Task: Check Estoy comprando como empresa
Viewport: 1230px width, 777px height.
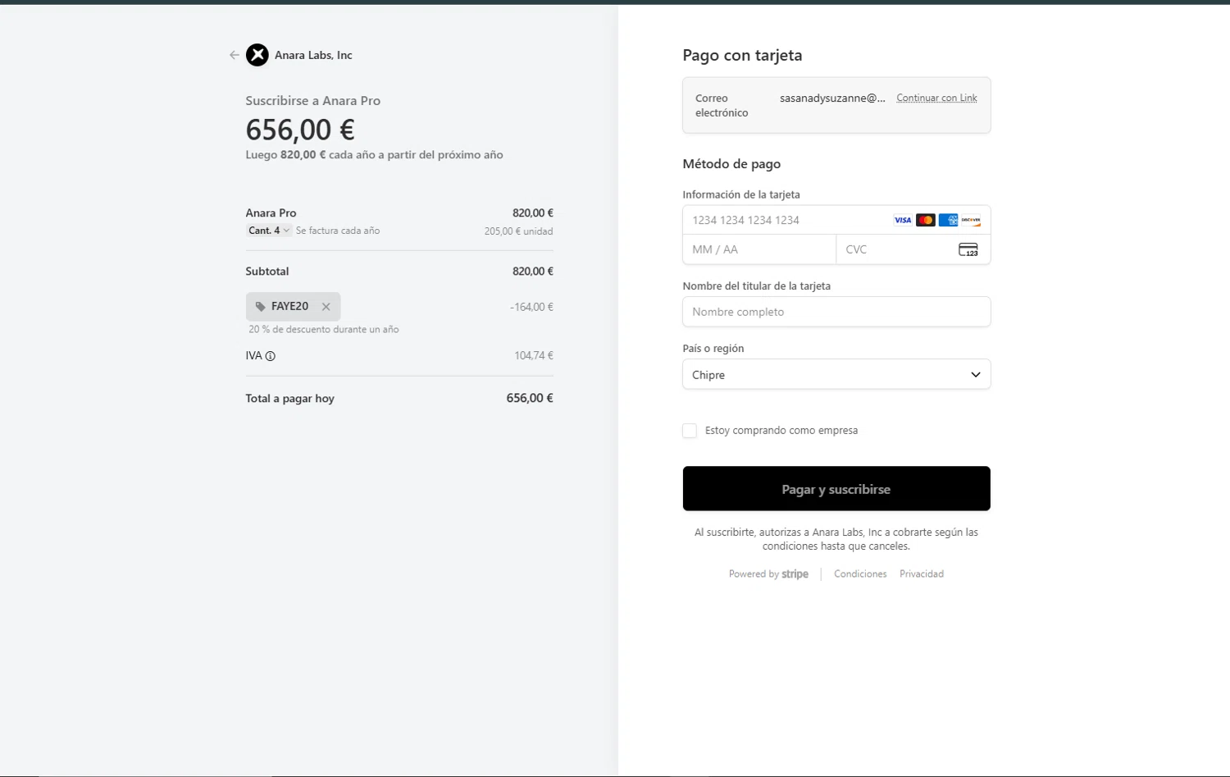Action: [690, 431]
